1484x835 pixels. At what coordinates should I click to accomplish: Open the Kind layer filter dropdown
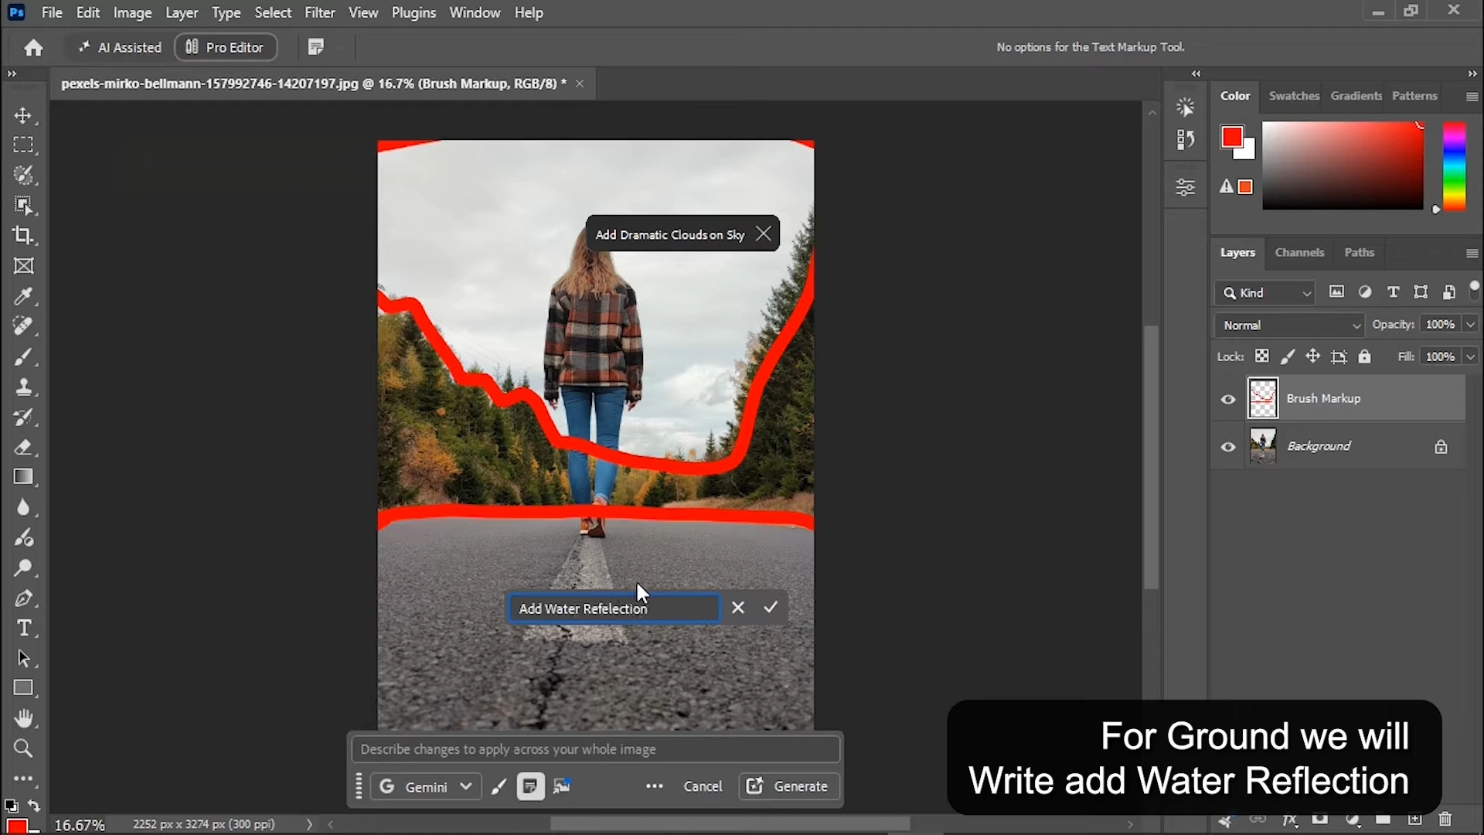pyautogui.click(x=1264, y=293)
